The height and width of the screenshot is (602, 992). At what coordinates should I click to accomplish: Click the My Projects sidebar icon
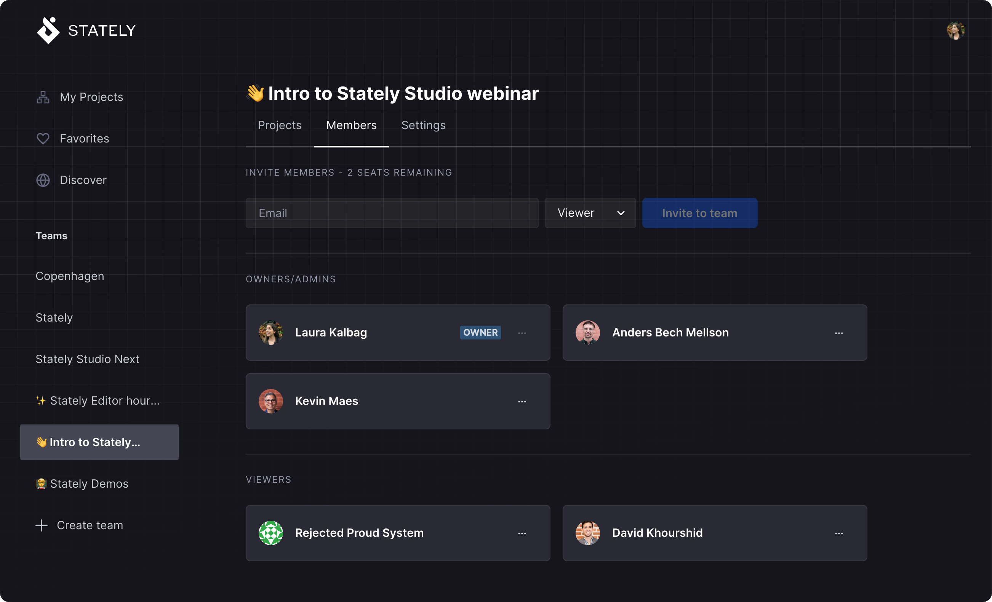click(x=43, y=96)
